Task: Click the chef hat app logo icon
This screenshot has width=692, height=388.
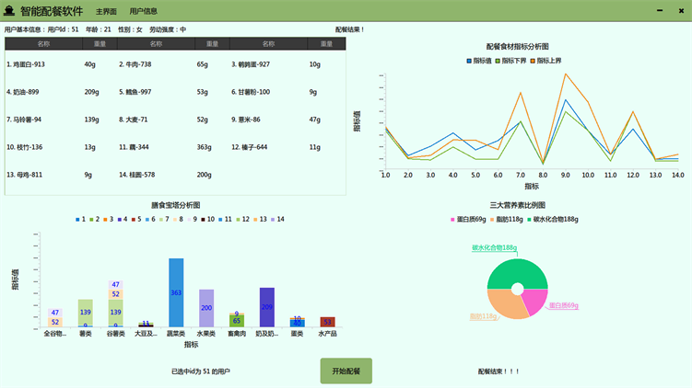Action: point(9,11)
